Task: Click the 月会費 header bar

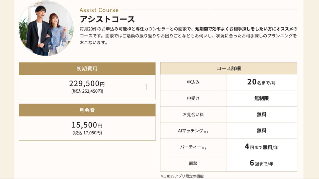Action: tap(87, 110)
